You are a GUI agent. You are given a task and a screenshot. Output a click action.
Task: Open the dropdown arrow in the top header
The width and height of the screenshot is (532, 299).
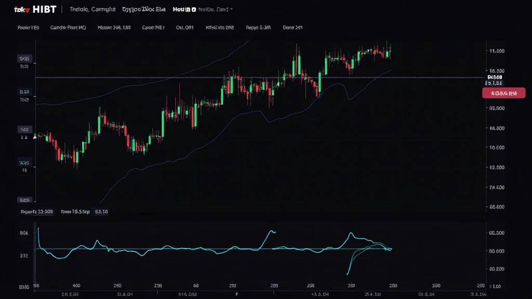click(231, 9)
